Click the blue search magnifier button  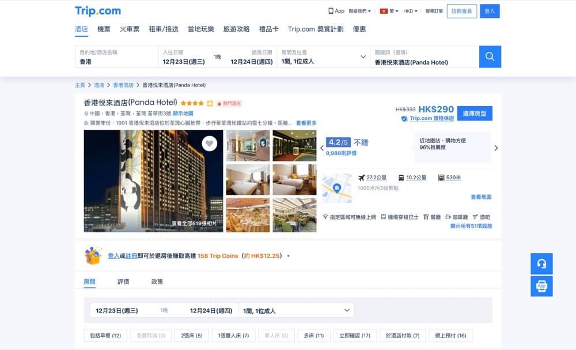(x=490, y=57)
